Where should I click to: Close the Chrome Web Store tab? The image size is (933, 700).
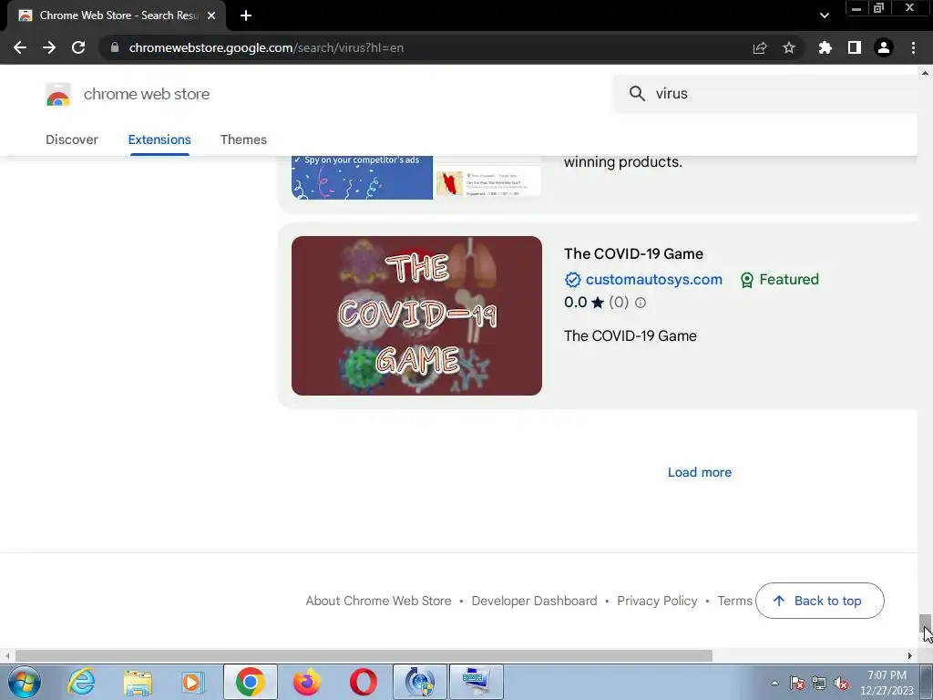(x=211, y=15)
